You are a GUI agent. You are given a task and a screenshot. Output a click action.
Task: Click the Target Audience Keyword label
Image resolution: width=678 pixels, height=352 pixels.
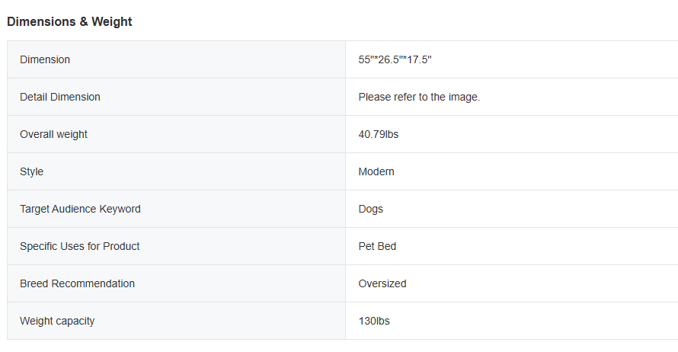pos(80,209)
